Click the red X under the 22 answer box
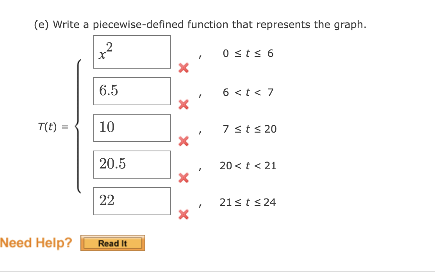The width and height of the screenshot is (435, 273). click(x=183, y=215)
